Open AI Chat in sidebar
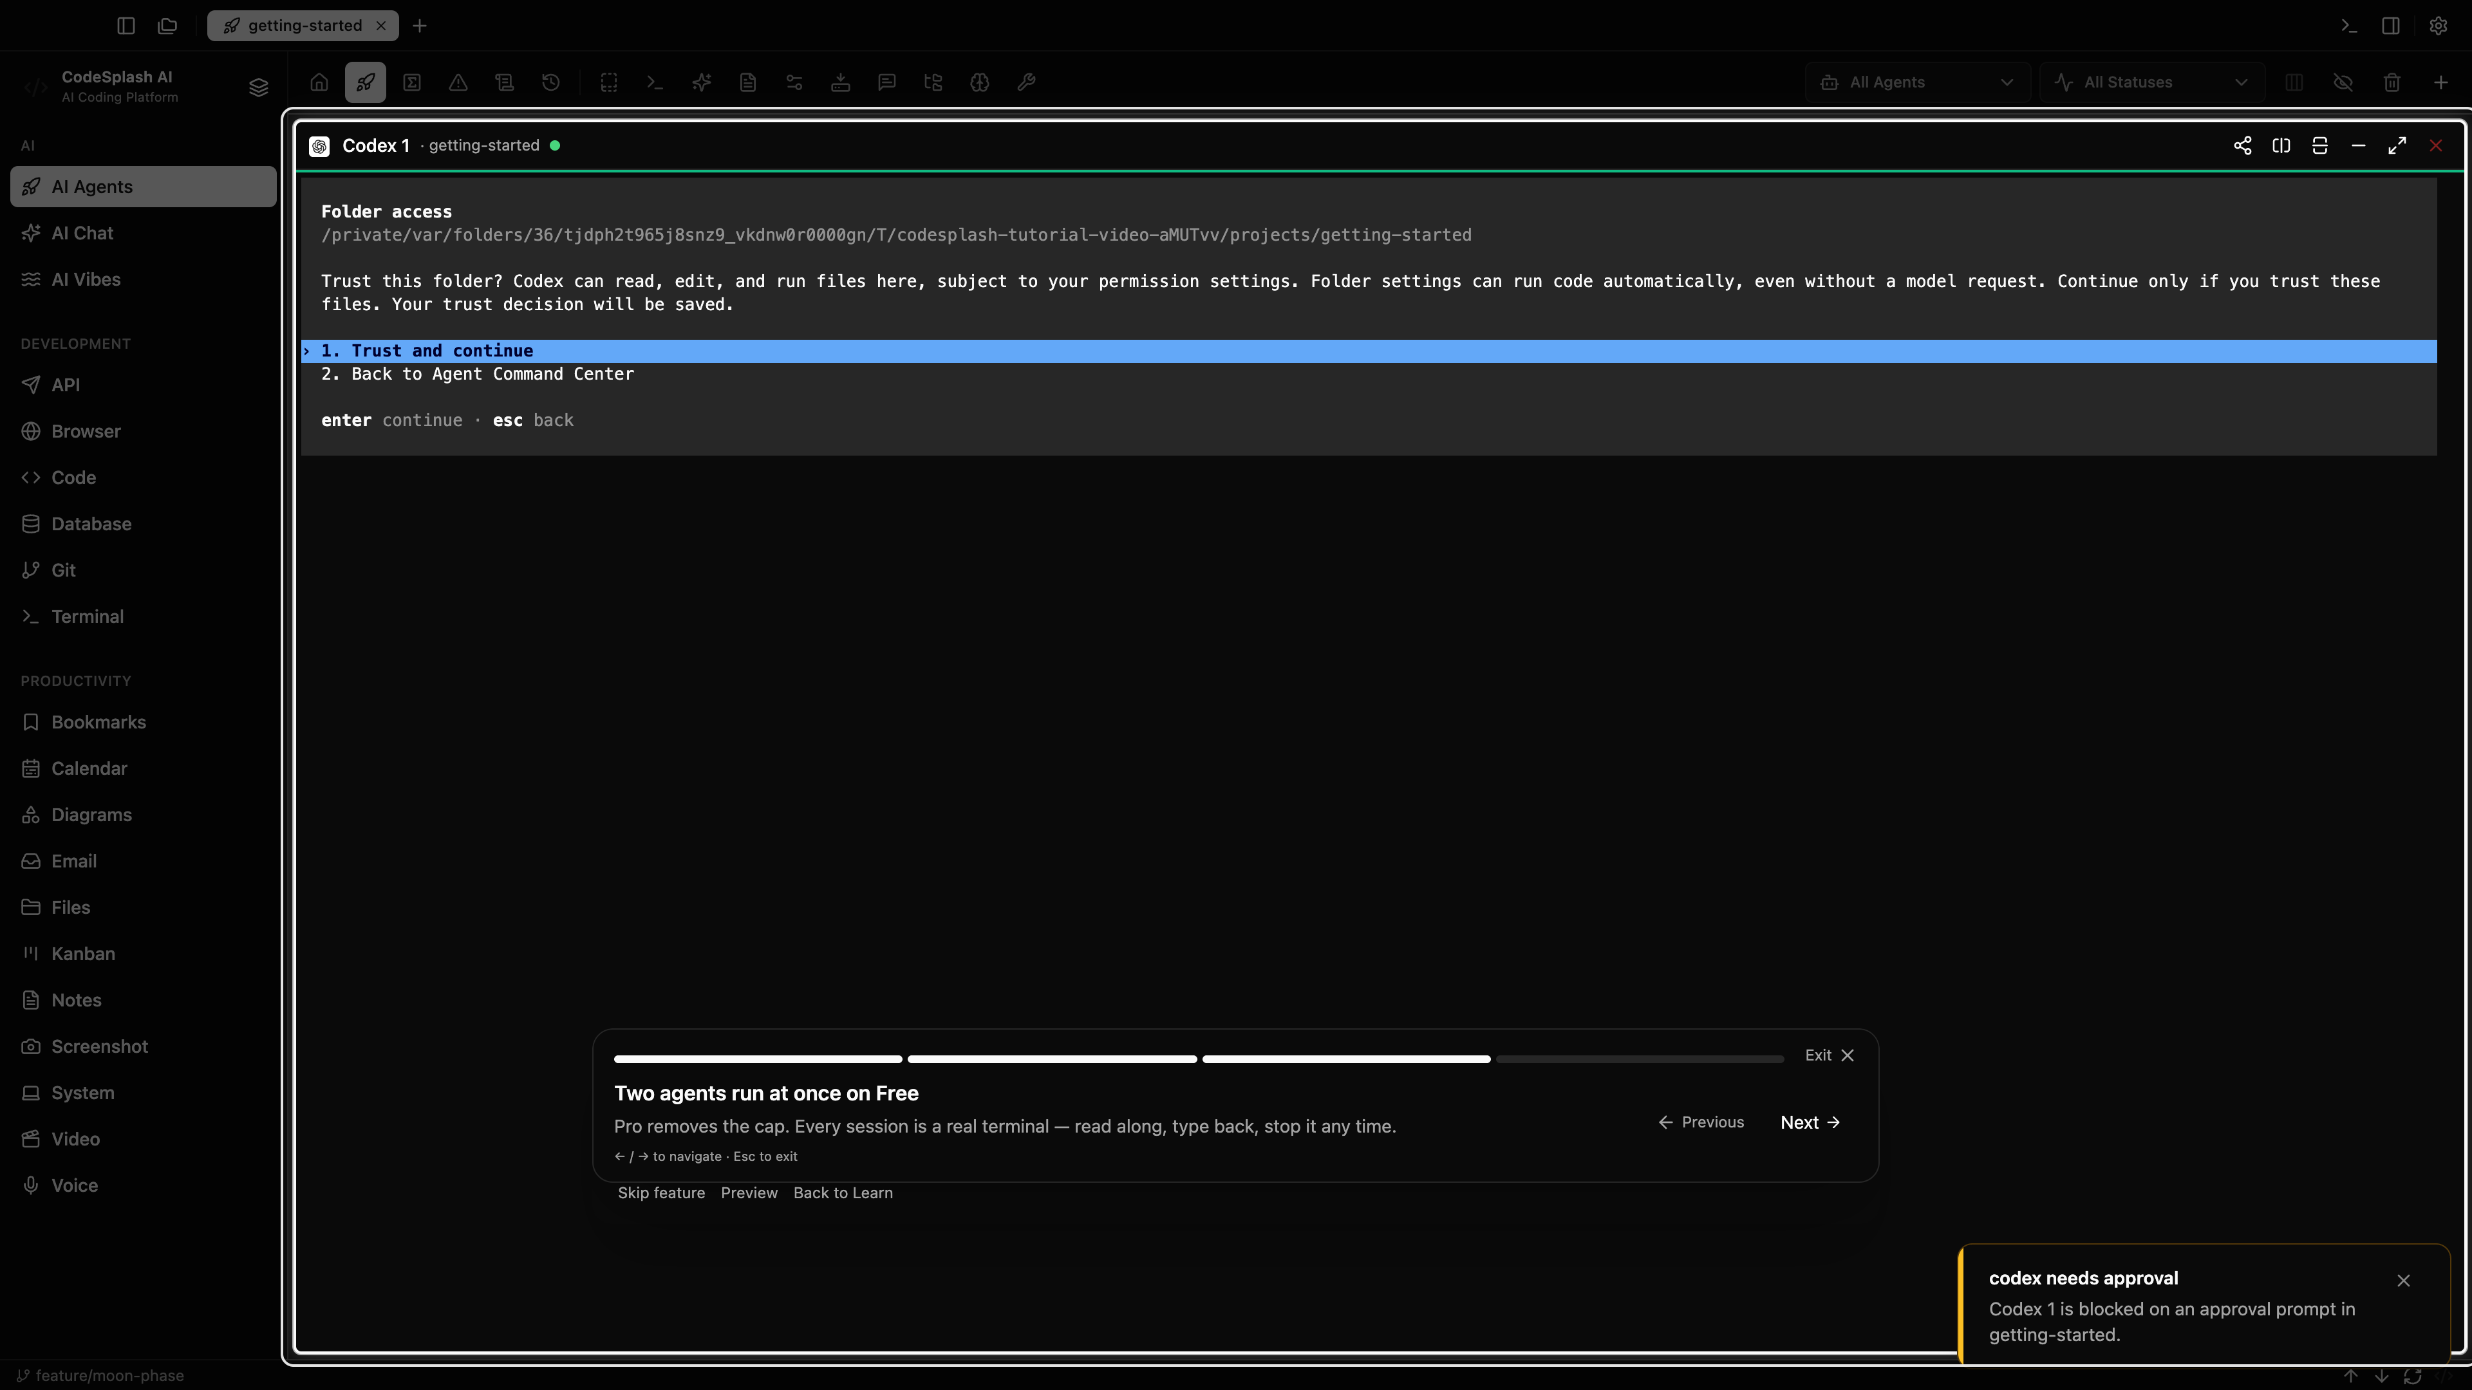The height and width of the screenshot is (1390, 2472). [144, 233]
